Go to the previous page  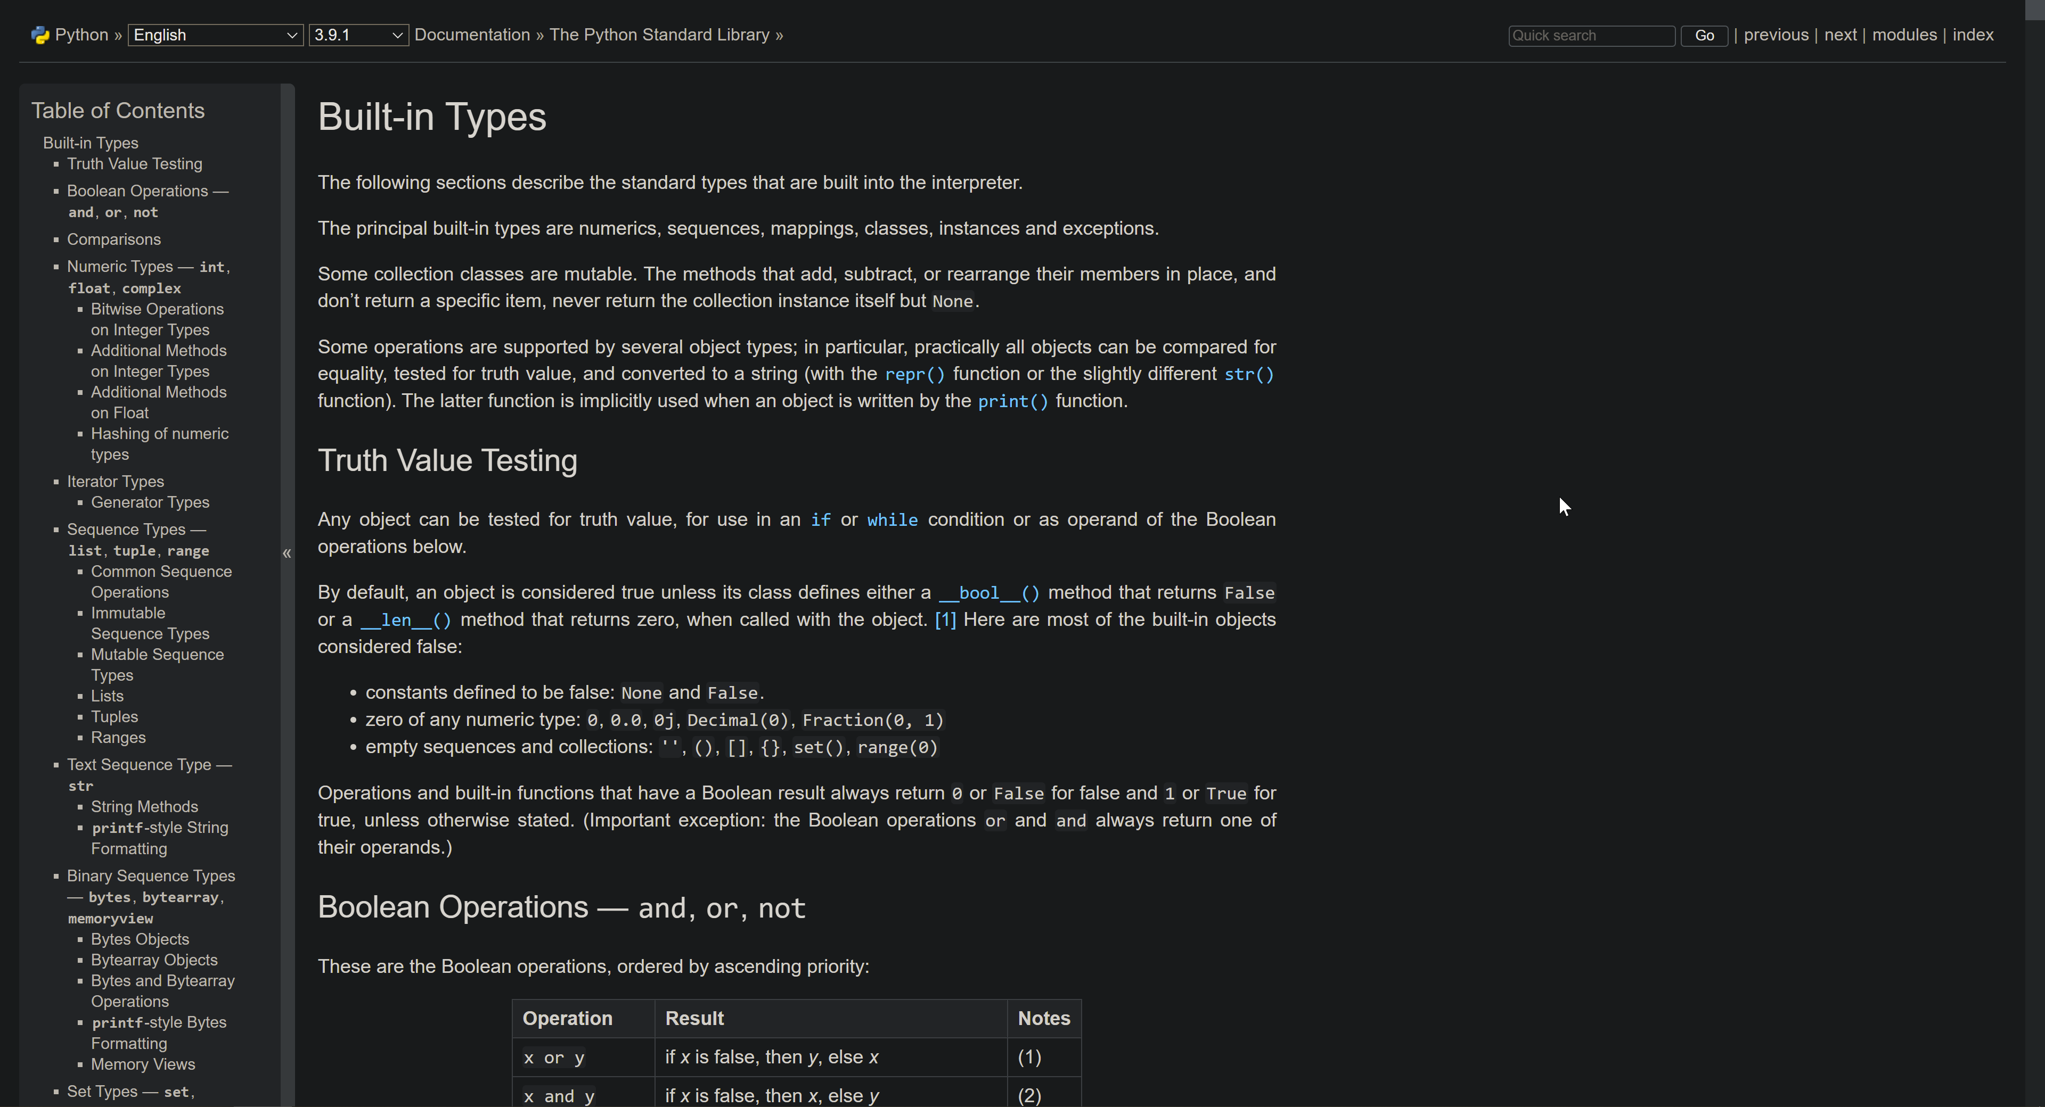point(1775,35)
